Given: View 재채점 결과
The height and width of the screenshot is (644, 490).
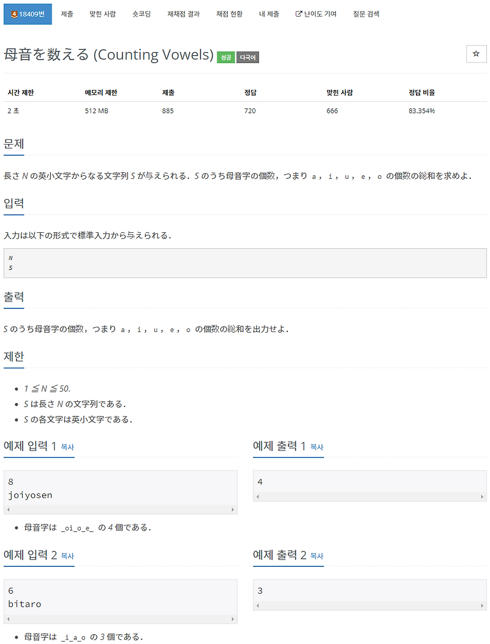Looking at the screenshot, I should pos(183,13).
